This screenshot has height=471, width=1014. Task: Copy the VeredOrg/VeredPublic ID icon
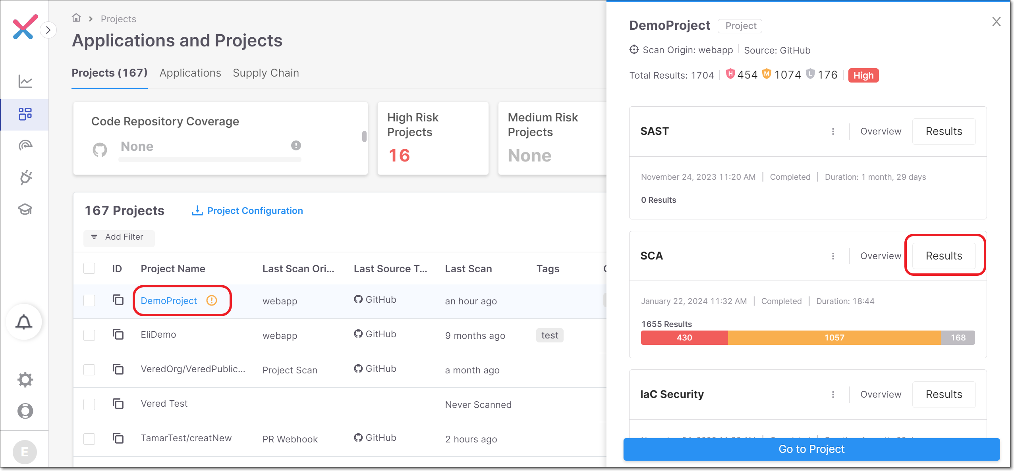click(118, 369)
